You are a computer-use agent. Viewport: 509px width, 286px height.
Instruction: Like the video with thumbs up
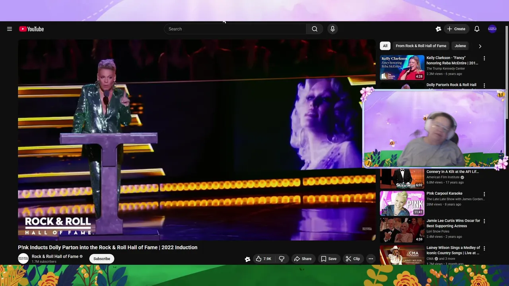(263, 259)
